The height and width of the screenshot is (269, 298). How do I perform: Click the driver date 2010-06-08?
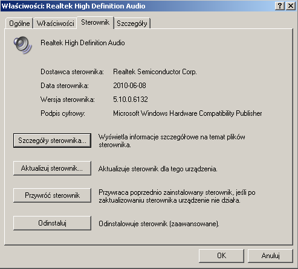click(129, 86)
